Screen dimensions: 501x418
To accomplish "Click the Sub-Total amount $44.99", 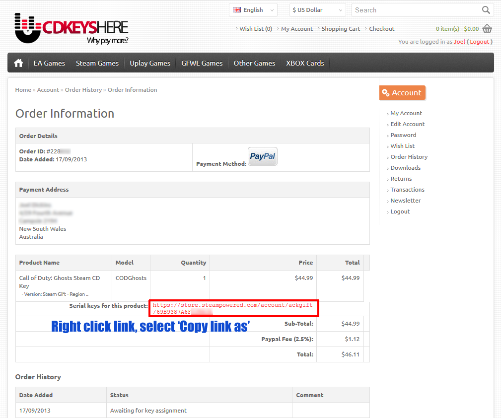I will [350, 324].
